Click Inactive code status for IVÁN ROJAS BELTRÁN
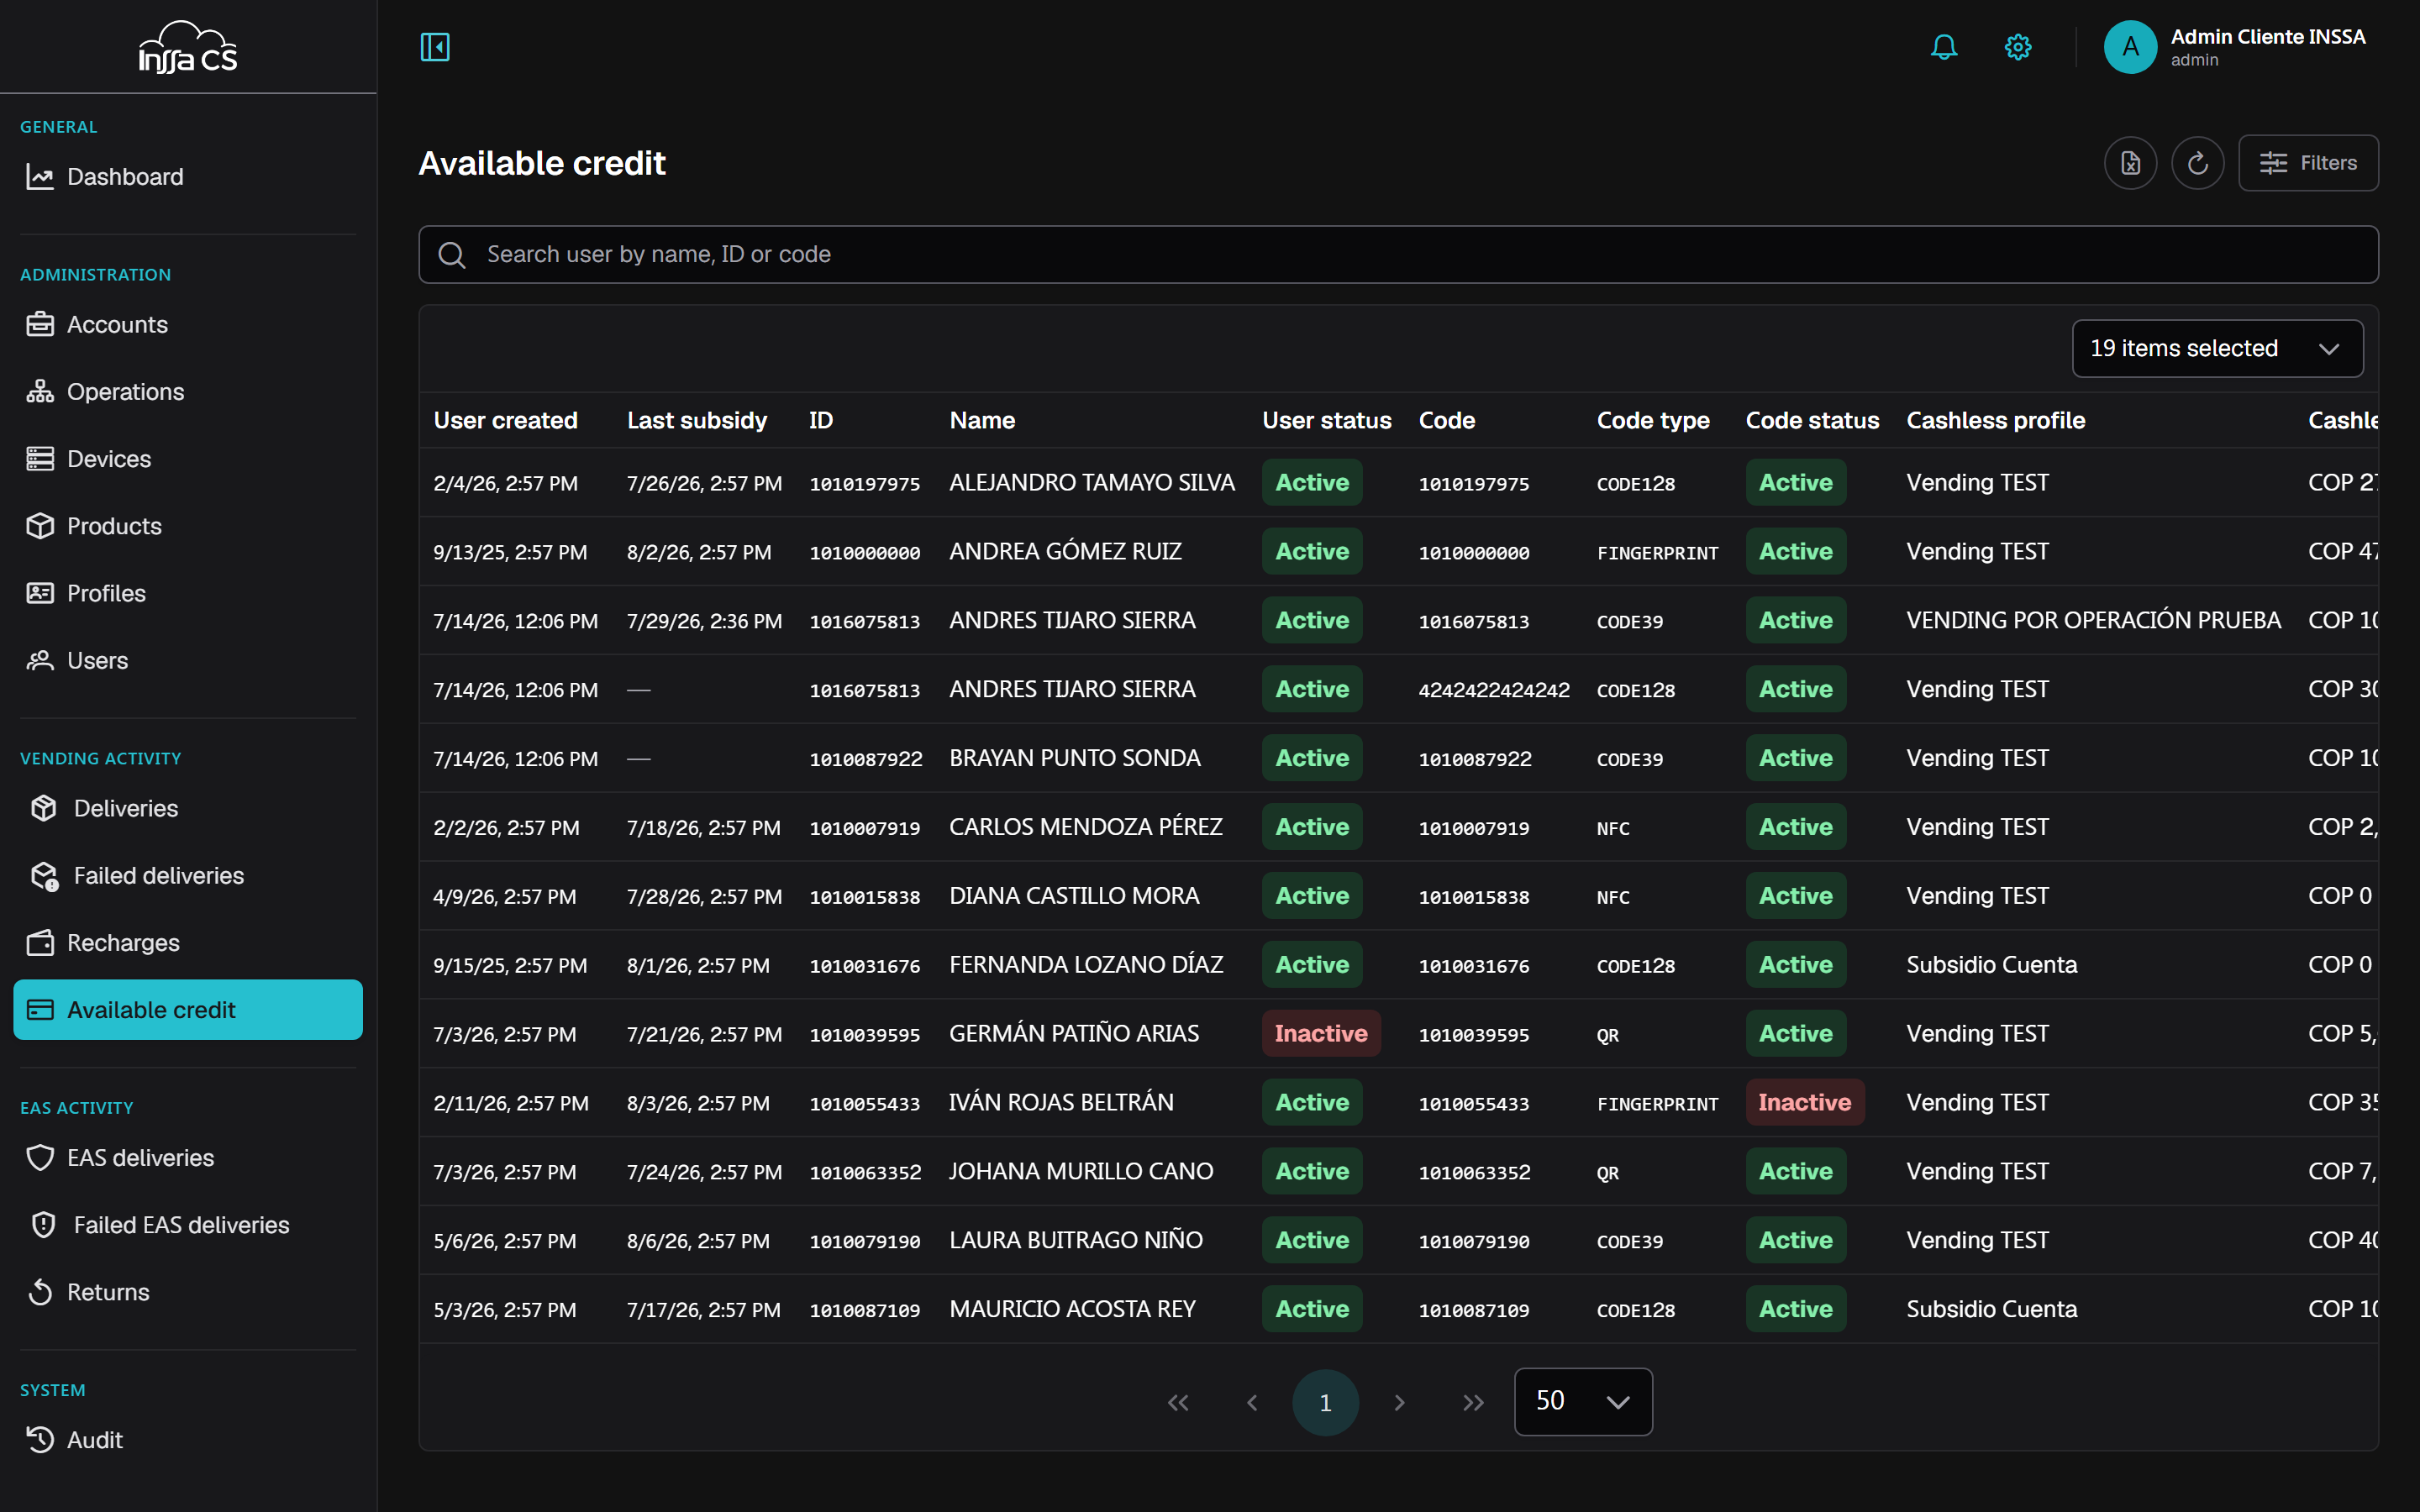2420x1512 pixels. point(1804,1103)
